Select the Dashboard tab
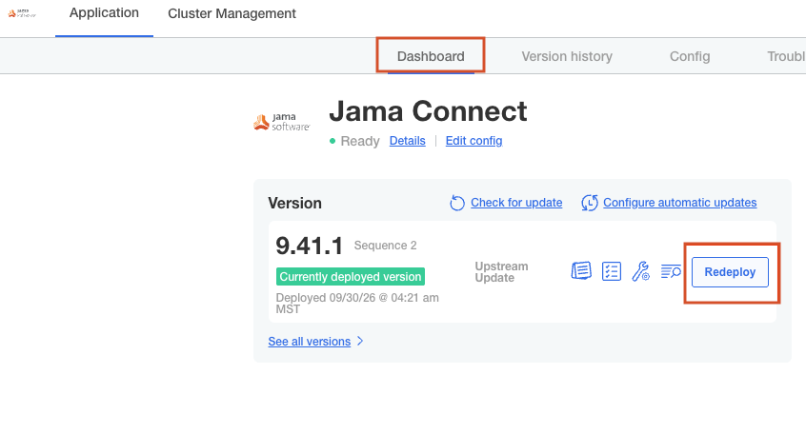The image size is (806, 434). coord(431,56)
